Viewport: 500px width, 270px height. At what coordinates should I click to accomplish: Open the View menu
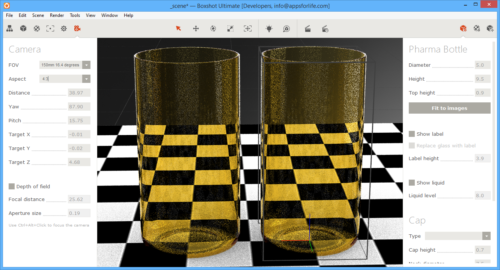pyautogui.click(x=90, y=15)
